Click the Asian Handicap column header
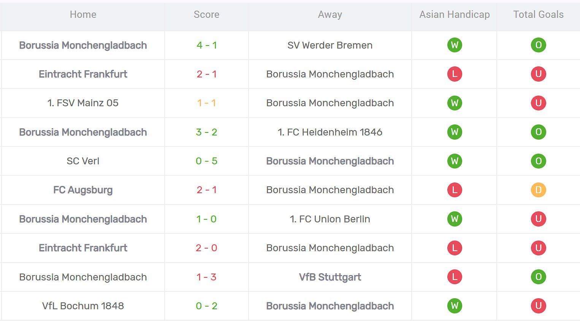Viewport: 580px width, 321px height. (x=454, y=14)
